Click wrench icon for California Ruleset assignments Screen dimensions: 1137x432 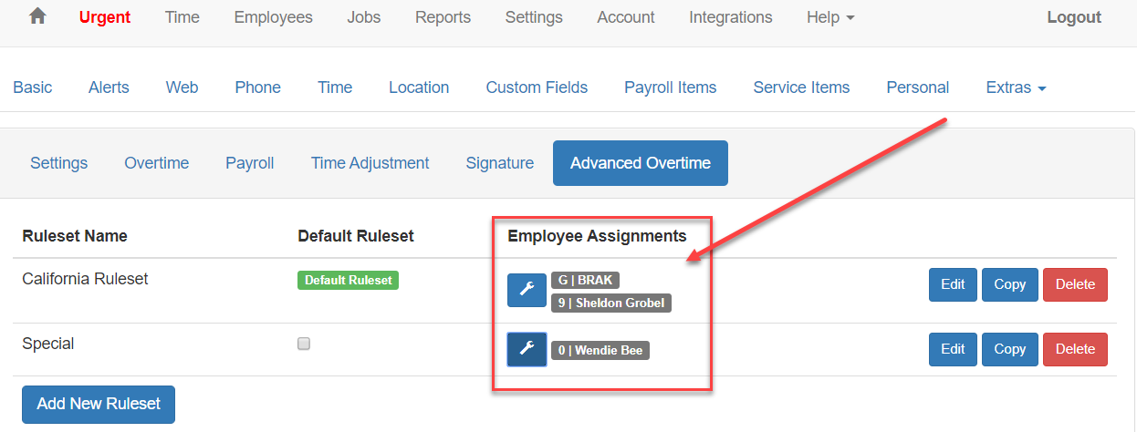click(527, 290)
